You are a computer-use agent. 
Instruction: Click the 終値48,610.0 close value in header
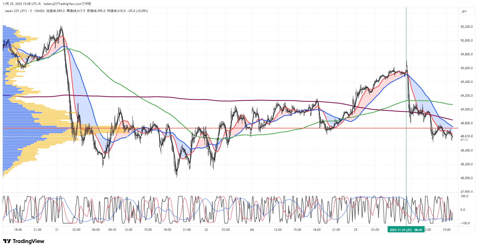click(116, 11)
